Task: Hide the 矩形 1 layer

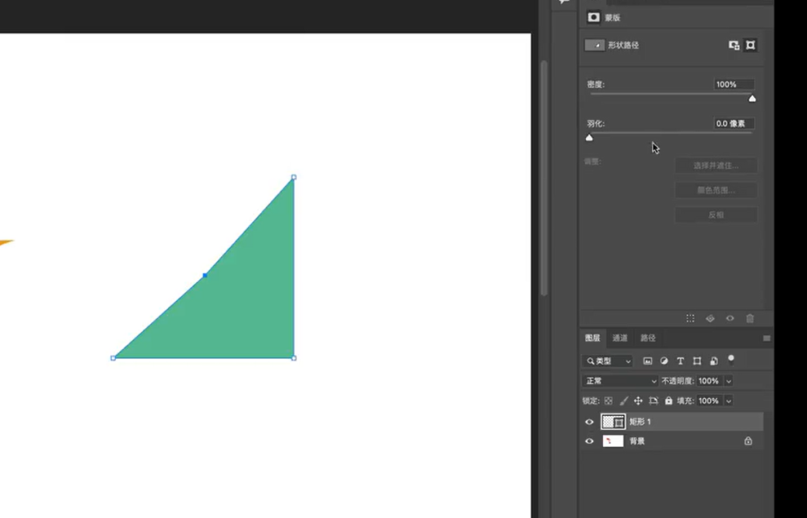Action: [589, 422]
